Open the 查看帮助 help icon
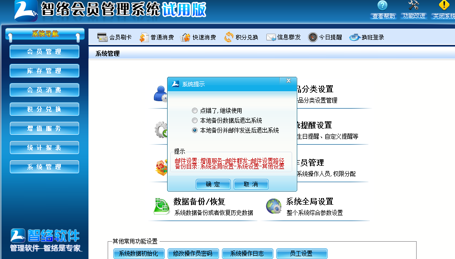Viewport: 455px width, 259px height. click(382, 5)
